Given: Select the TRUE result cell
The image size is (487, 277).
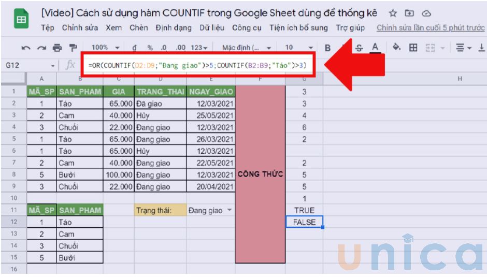Looking at the screenshot, I should (305, 210).
